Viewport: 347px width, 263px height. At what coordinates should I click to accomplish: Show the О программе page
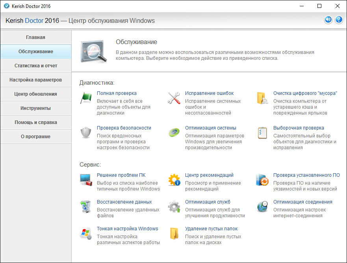coord(35,136)
